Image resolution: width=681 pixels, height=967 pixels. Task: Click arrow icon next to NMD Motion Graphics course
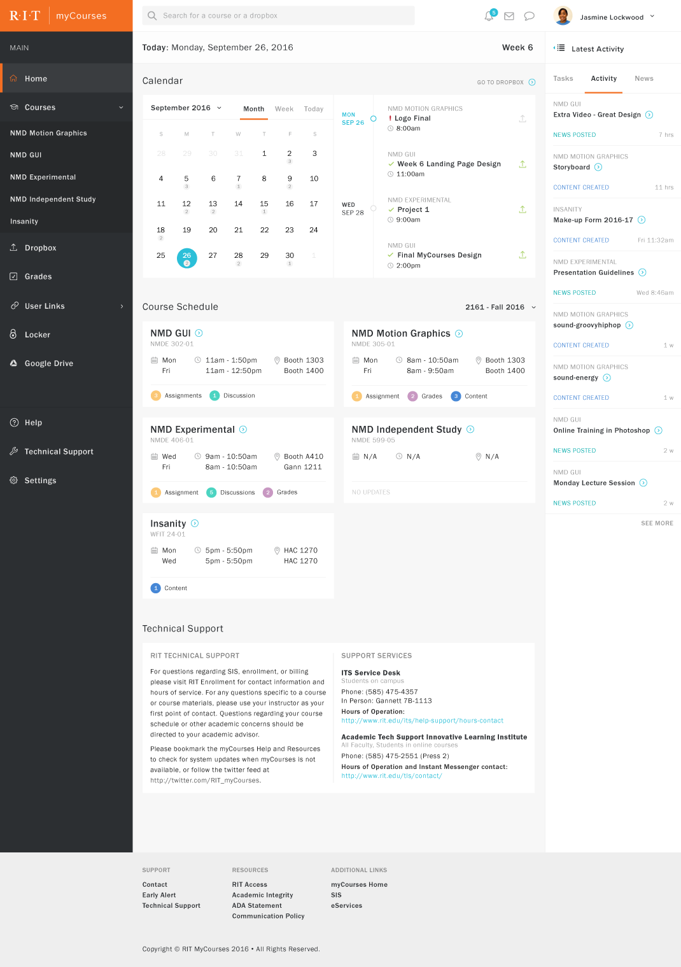click(x=459, y=334)
